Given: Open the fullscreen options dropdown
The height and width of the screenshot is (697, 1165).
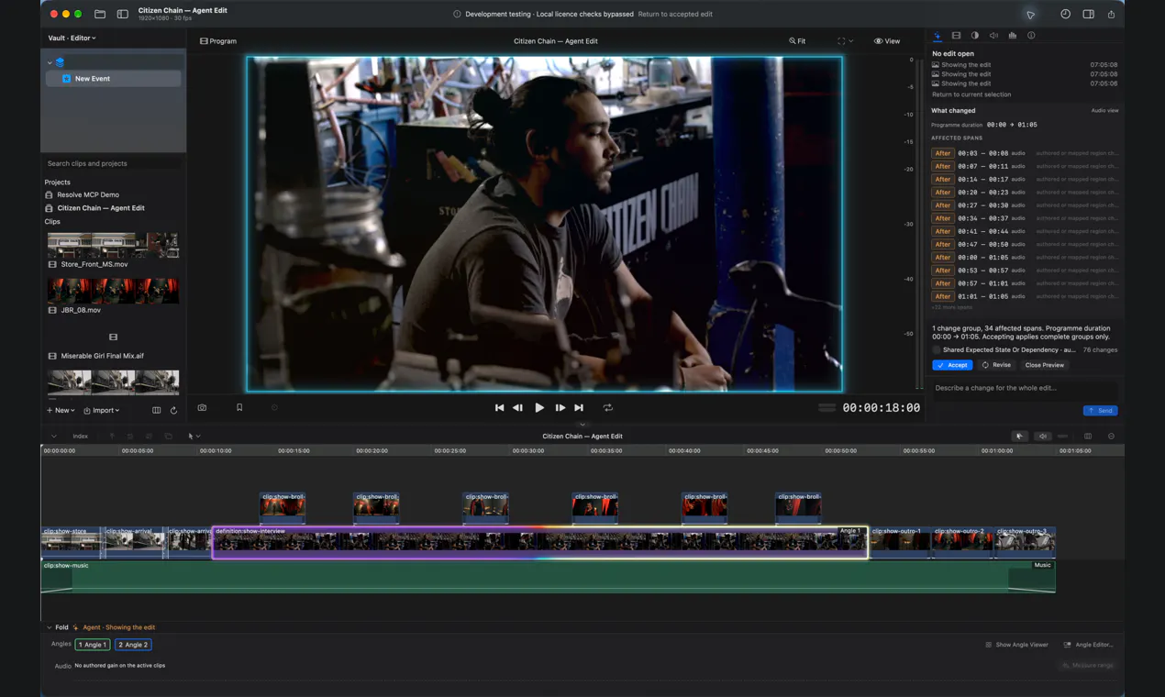Looking at the screenshot, I should 845,41.
